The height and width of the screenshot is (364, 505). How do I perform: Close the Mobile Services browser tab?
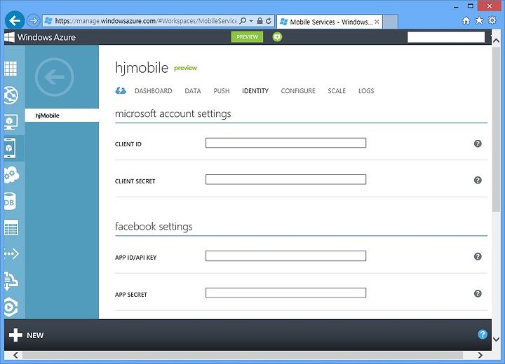coord(377,22)
